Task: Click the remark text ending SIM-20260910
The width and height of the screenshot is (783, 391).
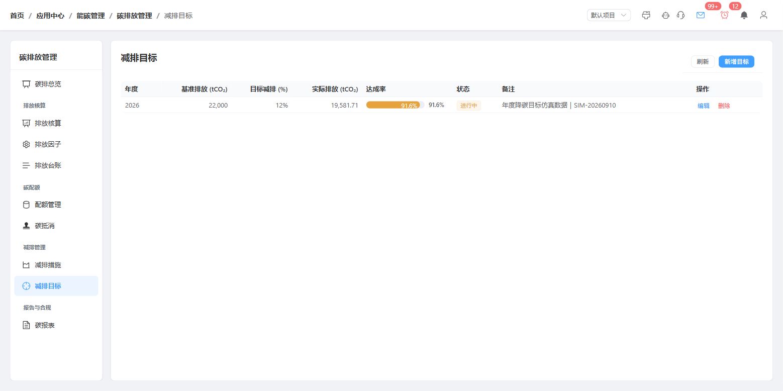Action: coord(559,106)
